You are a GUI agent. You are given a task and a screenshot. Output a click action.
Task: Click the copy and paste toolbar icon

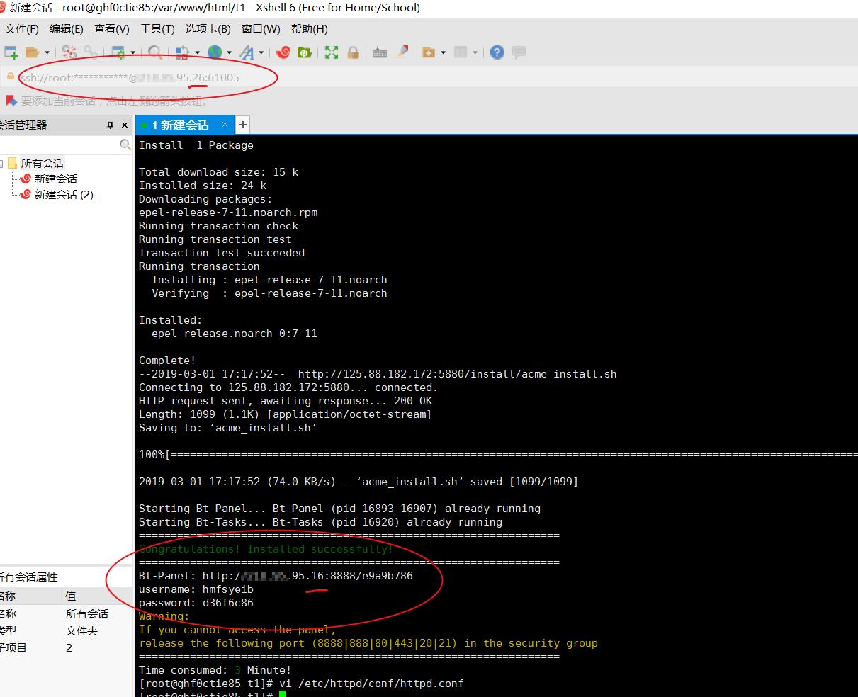click(x=182, y=52)
